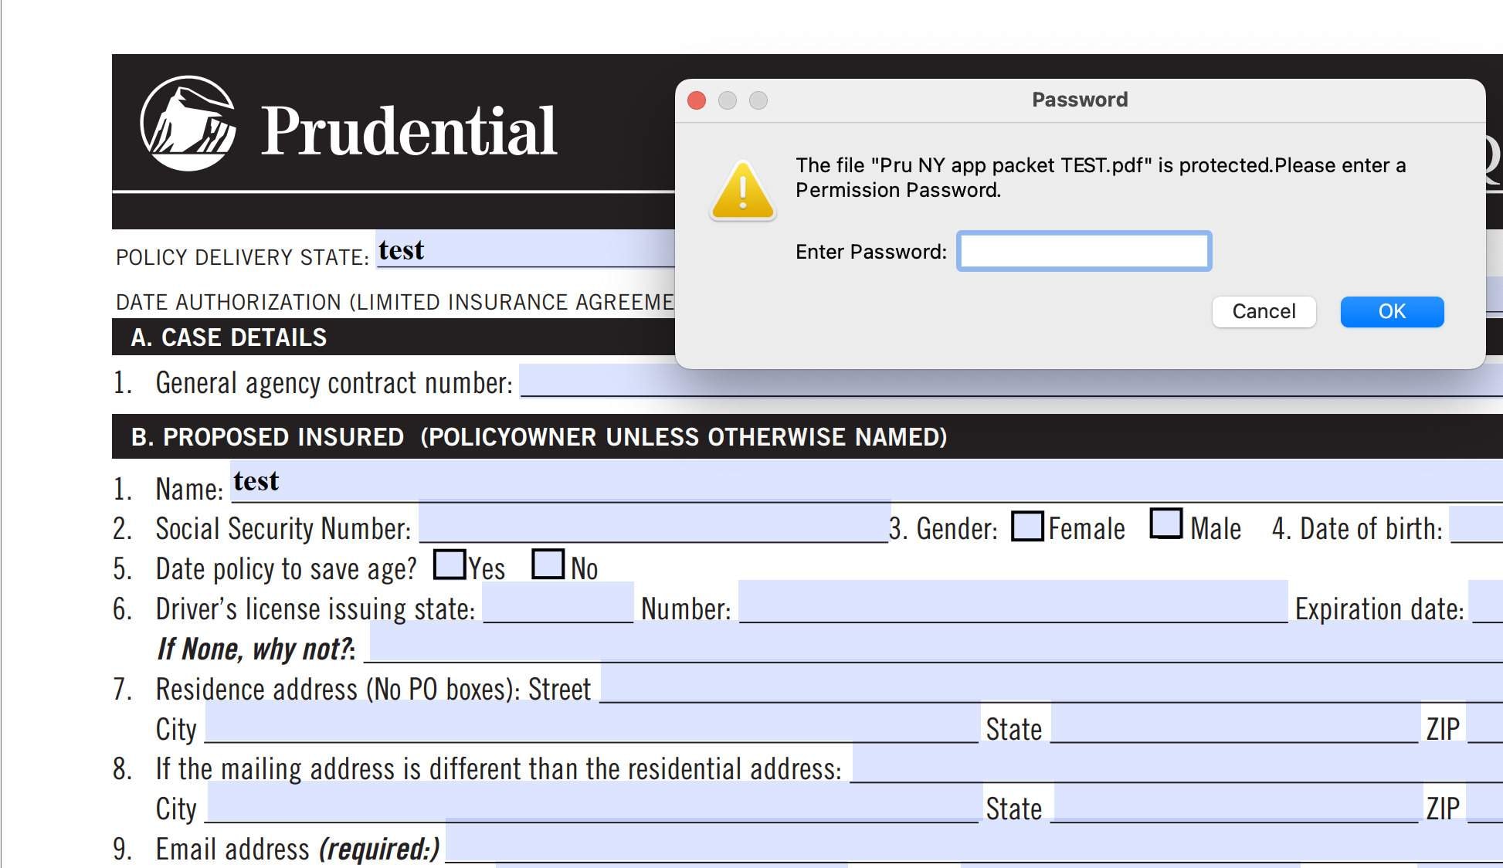Click the OK button in Password dialog

point(1392,312)
